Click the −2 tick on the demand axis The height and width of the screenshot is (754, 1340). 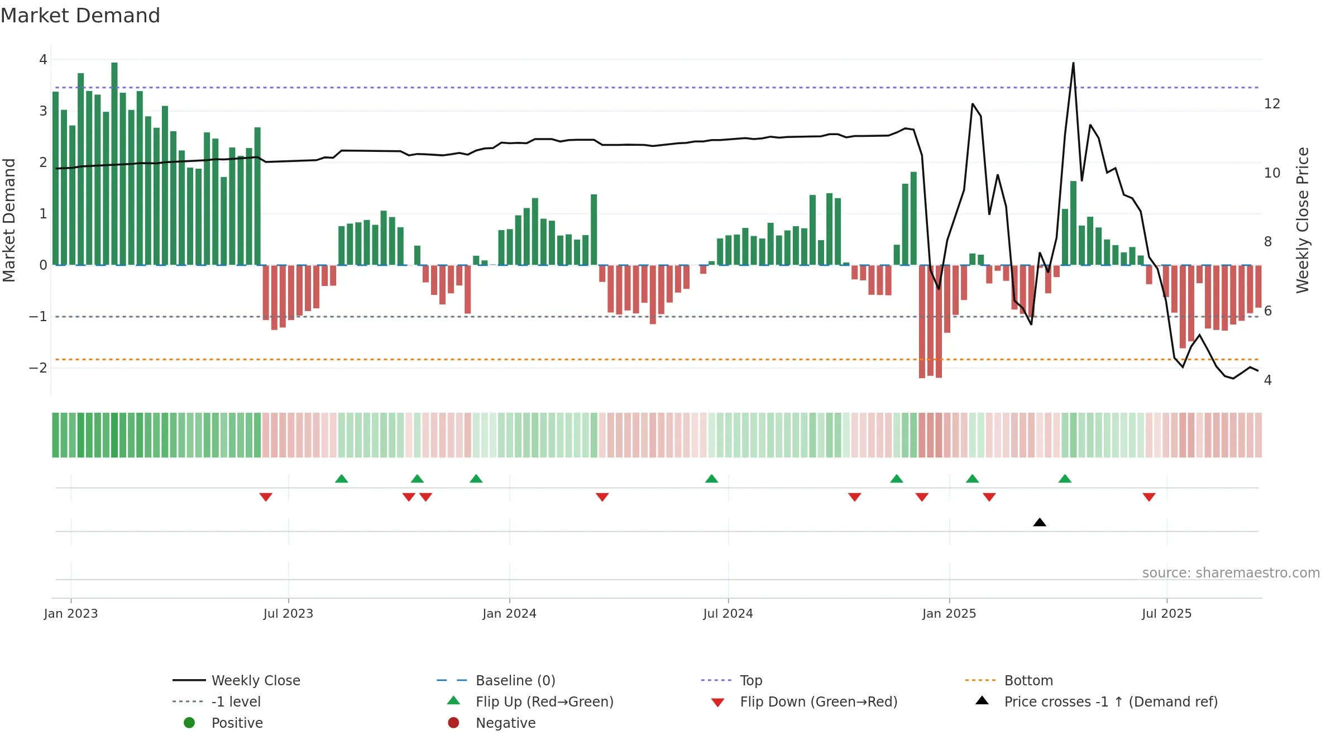coord(38,368)
